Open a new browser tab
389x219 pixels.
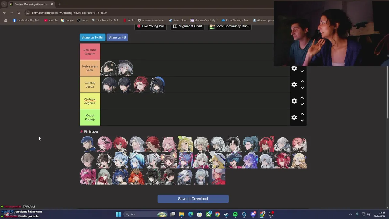click(59, 4)
